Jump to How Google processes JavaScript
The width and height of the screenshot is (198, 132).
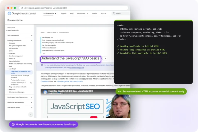[x=53, y=40]
